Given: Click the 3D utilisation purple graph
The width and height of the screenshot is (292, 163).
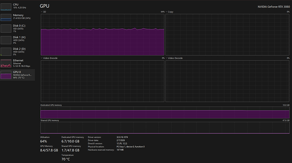Looking at the screenshot, I should click(x=102, y=35).
